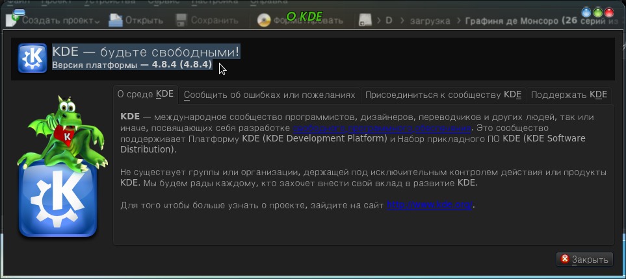The image size is (626, 279).
Task: Click the 'KDE — будьте свободными!' heading
Action: coord(146,52)
